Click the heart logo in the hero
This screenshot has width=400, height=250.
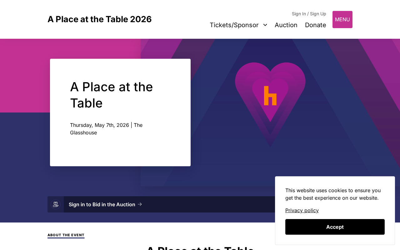(270, 105)
